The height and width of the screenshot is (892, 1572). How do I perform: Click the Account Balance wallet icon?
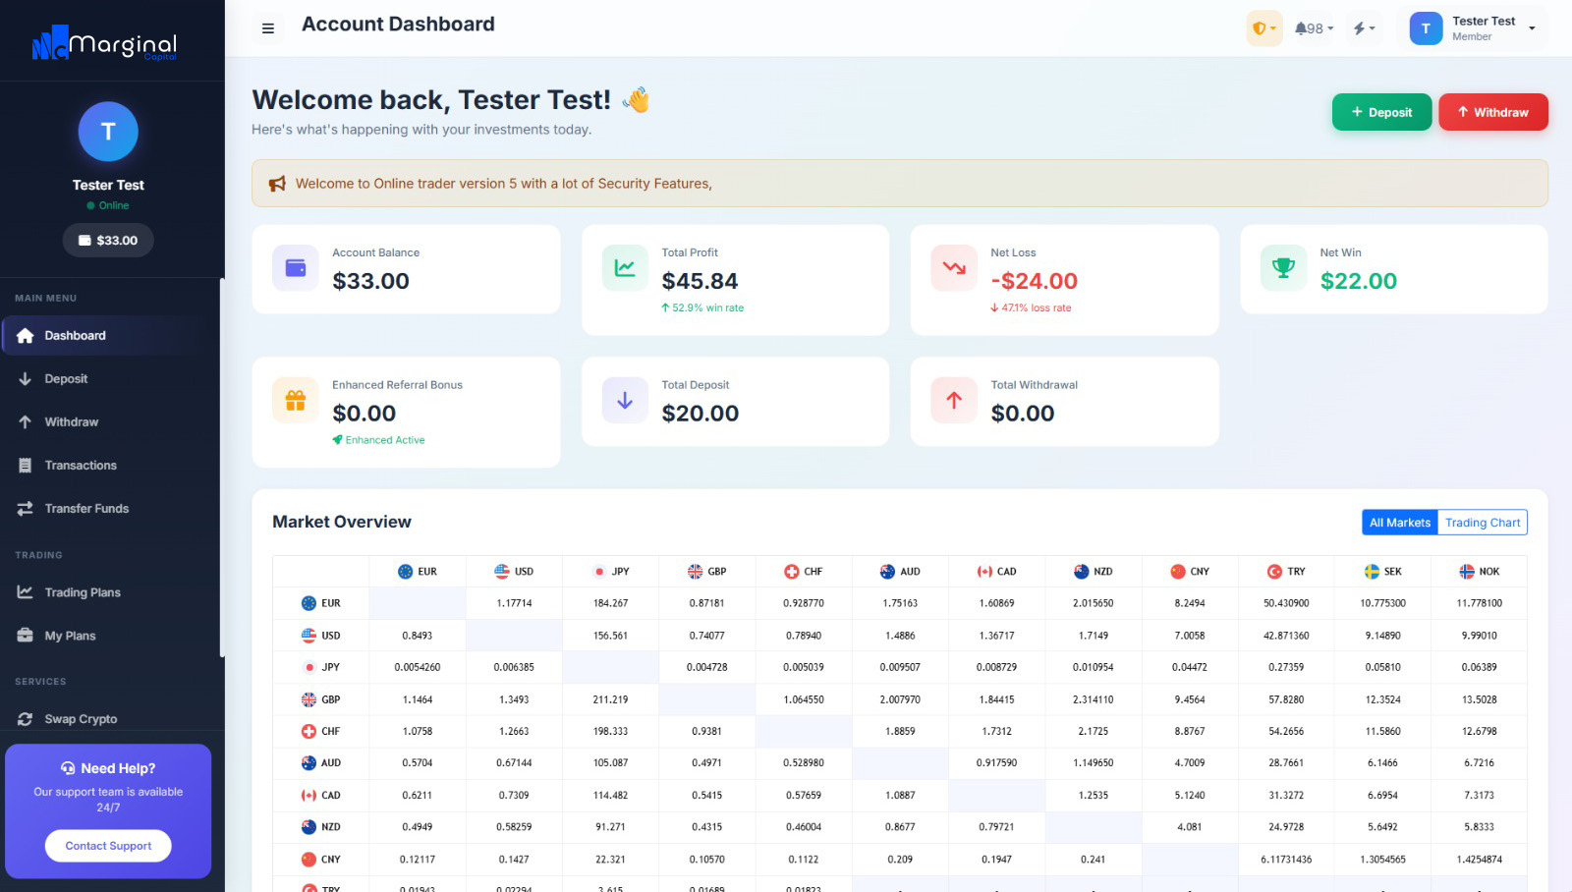295,268
